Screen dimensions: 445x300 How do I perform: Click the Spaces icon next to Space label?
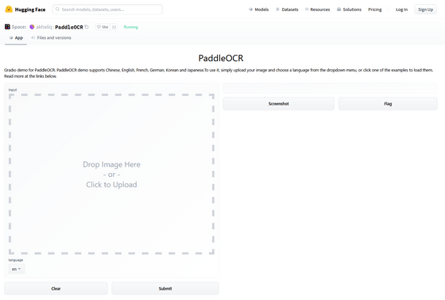[x=7, y=27]
